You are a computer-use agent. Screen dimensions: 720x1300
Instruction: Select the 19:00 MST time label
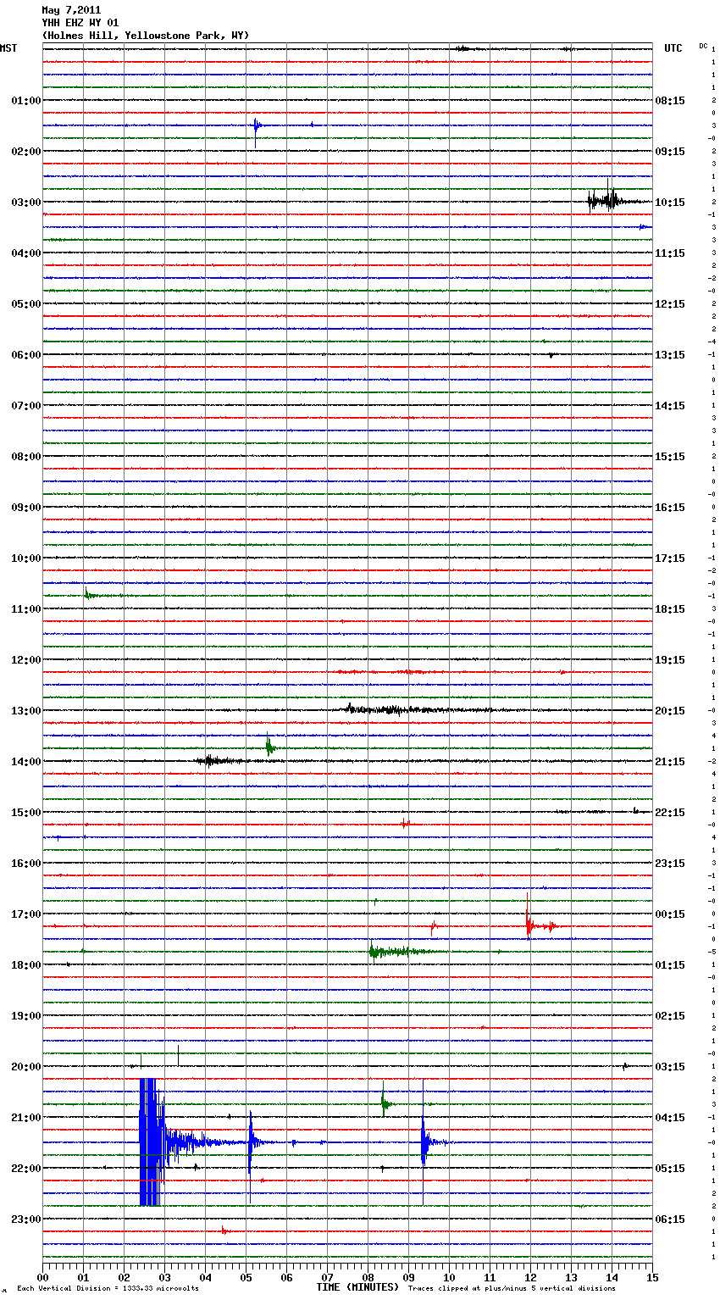[x=26, y=1016]
